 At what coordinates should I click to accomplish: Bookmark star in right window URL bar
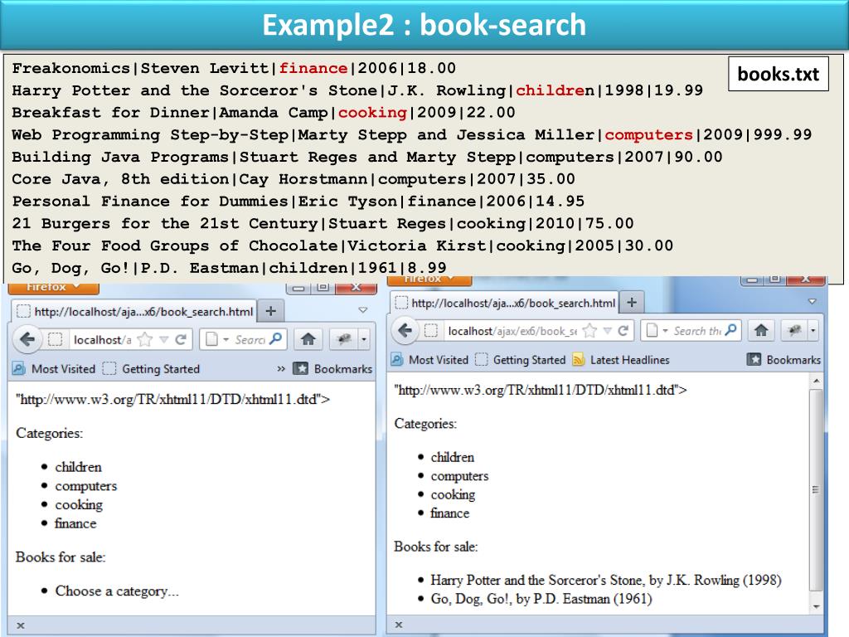pyautogui.click(x=589, y=330)
